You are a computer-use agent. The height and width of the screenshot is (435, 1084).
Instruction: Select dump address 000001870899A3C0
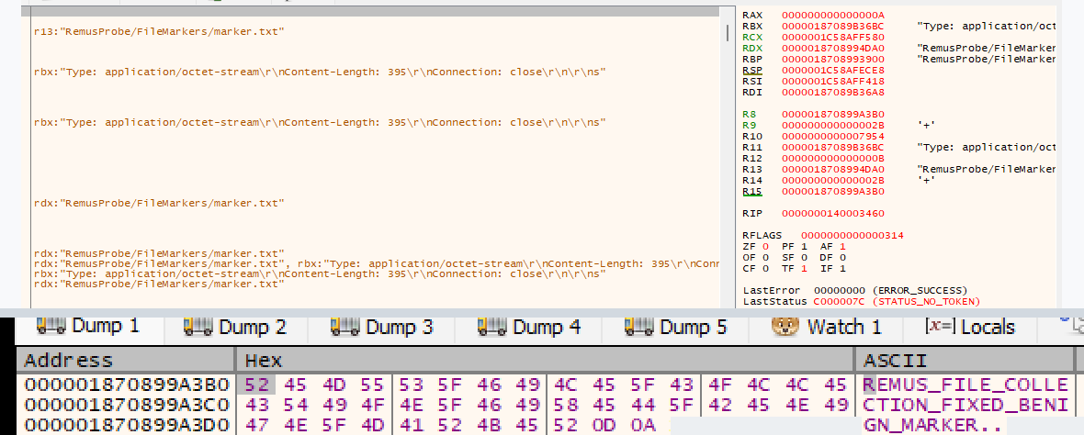[125, 405]
